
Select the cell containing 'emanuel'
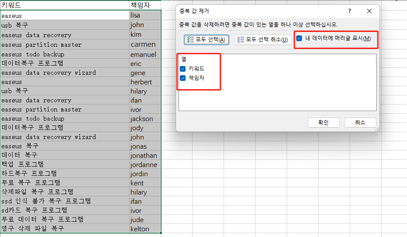(x=145, y=55)
